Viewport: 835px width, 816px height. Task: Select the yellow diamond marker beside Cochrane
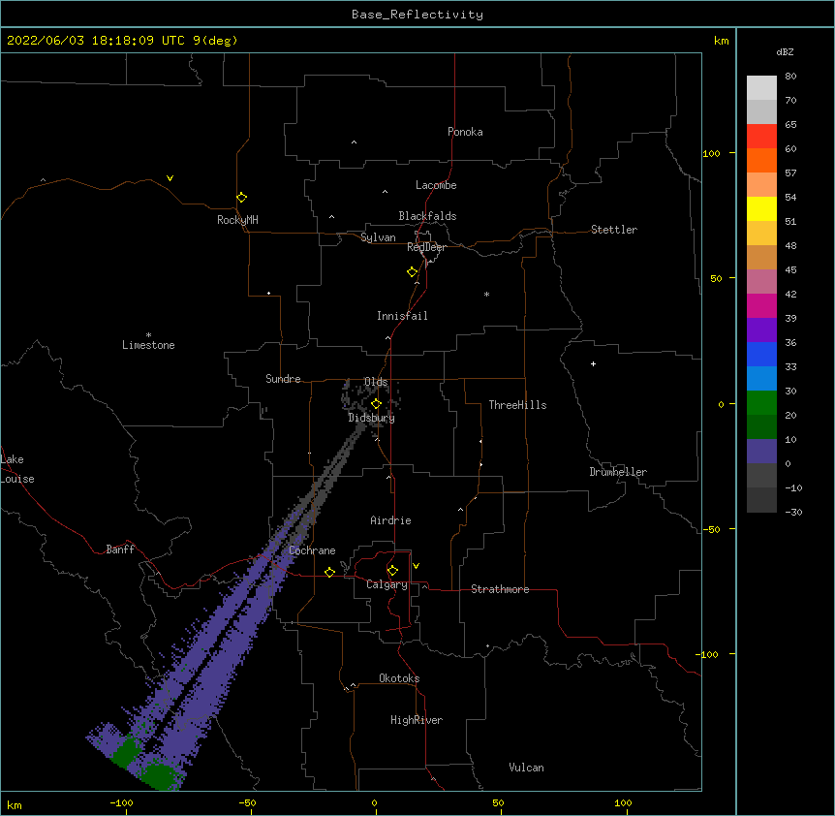coord(329,572)
